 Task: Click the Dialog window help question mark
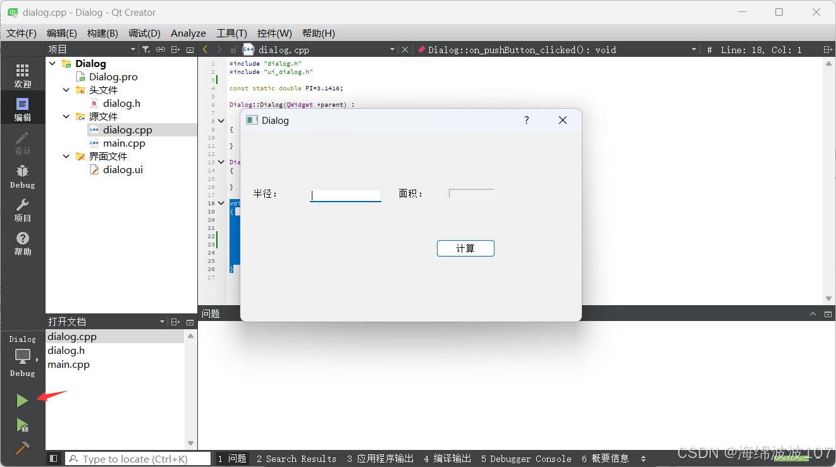pos(527,120)
